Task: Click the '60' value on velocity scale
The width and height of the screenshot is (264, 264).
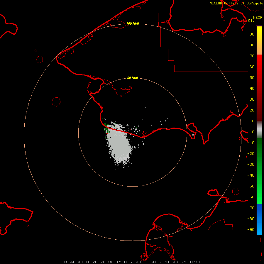Action: pyautogui.click(x=252, y=67)
